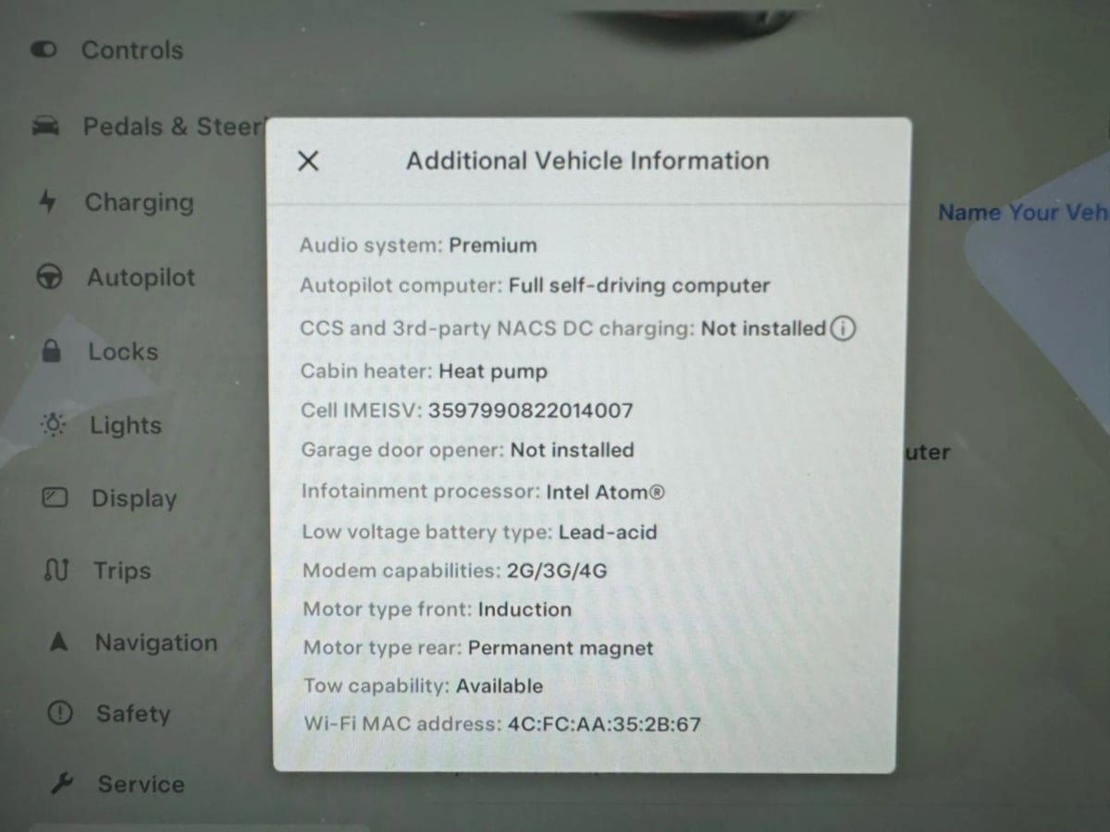Image resolution: width=1110 pixels, height=832 pixels.
Task: Select the padlock Locks icon
Action: [x=52, y=351]
